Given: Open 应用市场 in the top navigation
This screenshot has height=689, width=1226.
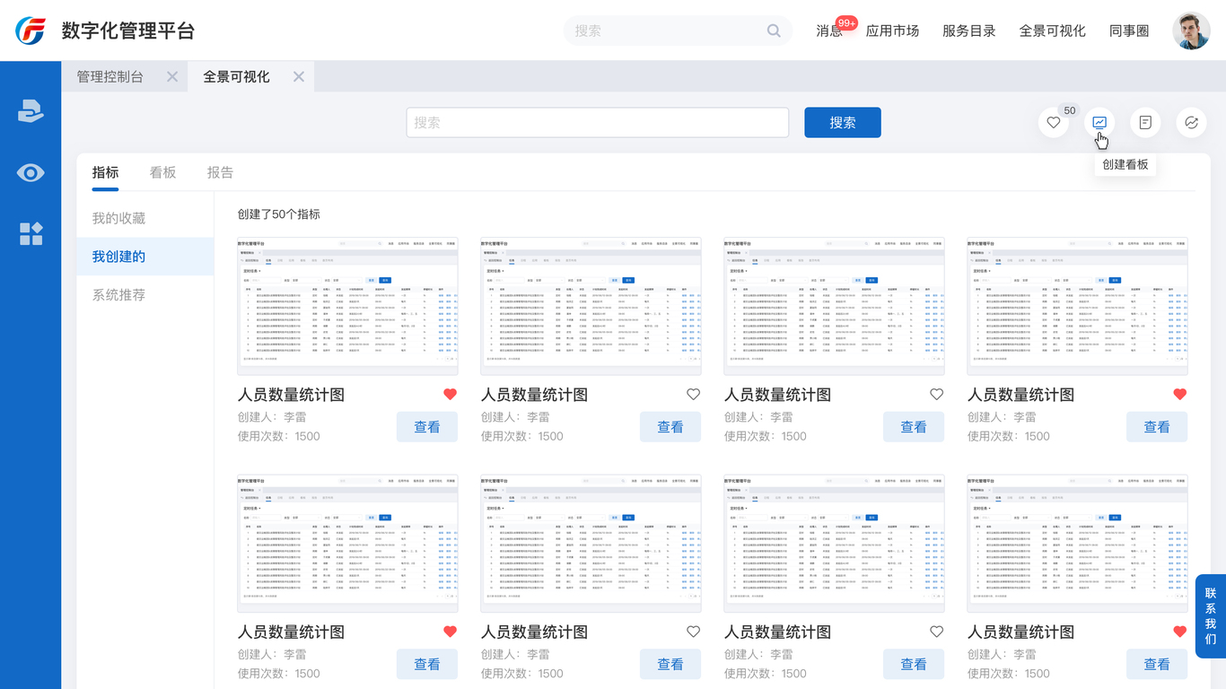Looking at the screenshot, I should point(892,31).
